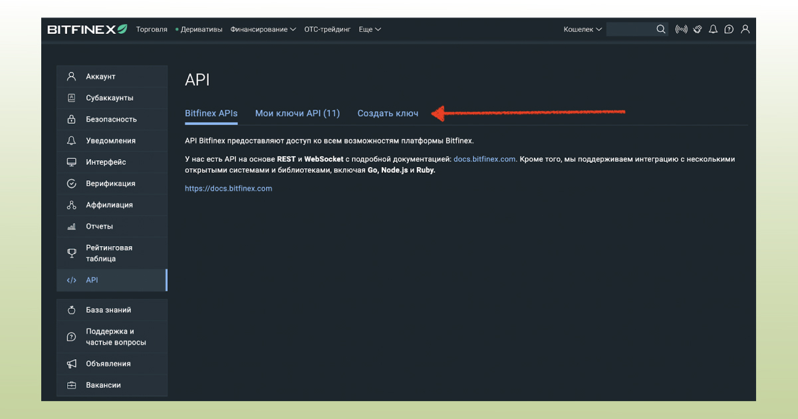Click the help question-mark icon in the header

click(728, 29)
